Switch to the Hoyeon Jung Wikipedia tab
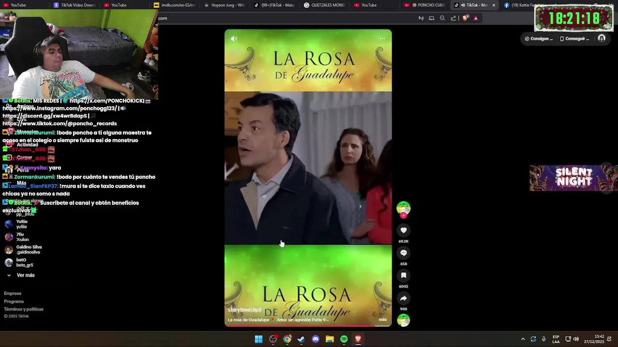This screenshot has width=618, height=347. point(225,5)
